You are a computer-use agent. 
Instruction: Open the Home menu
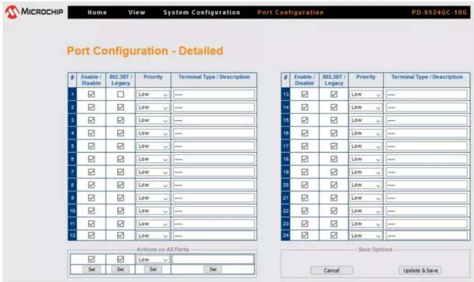tap(97, 12)
